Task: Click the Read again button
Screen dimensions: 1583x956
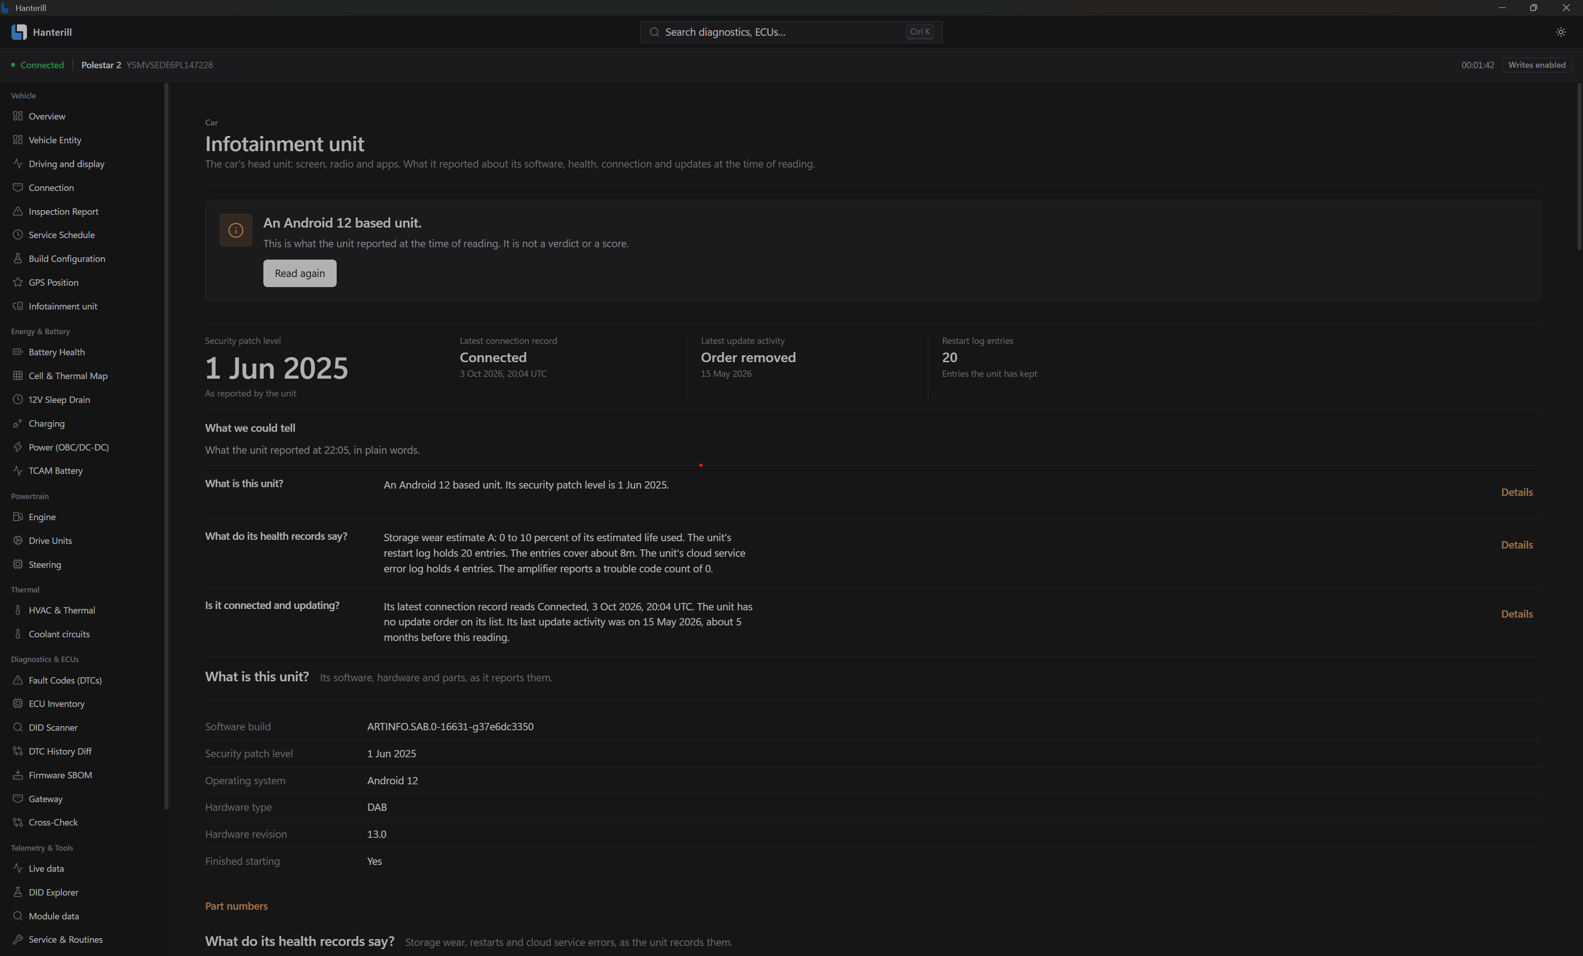Action: point(300,273)
